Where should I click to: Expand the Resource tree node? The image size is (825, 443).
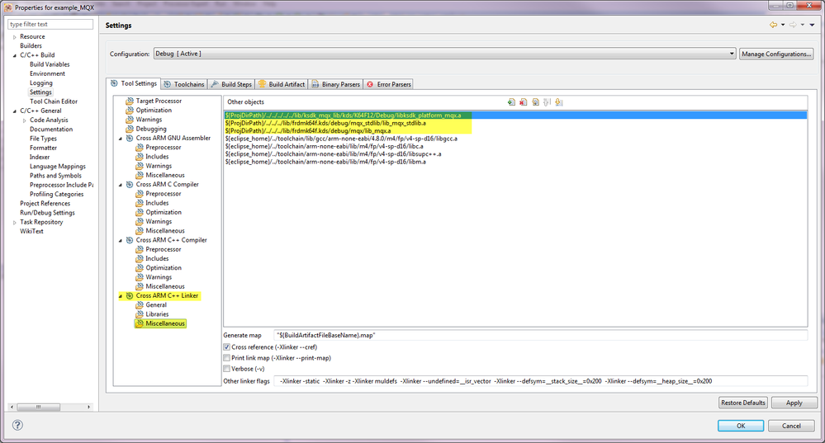click(x=15, y=37)
